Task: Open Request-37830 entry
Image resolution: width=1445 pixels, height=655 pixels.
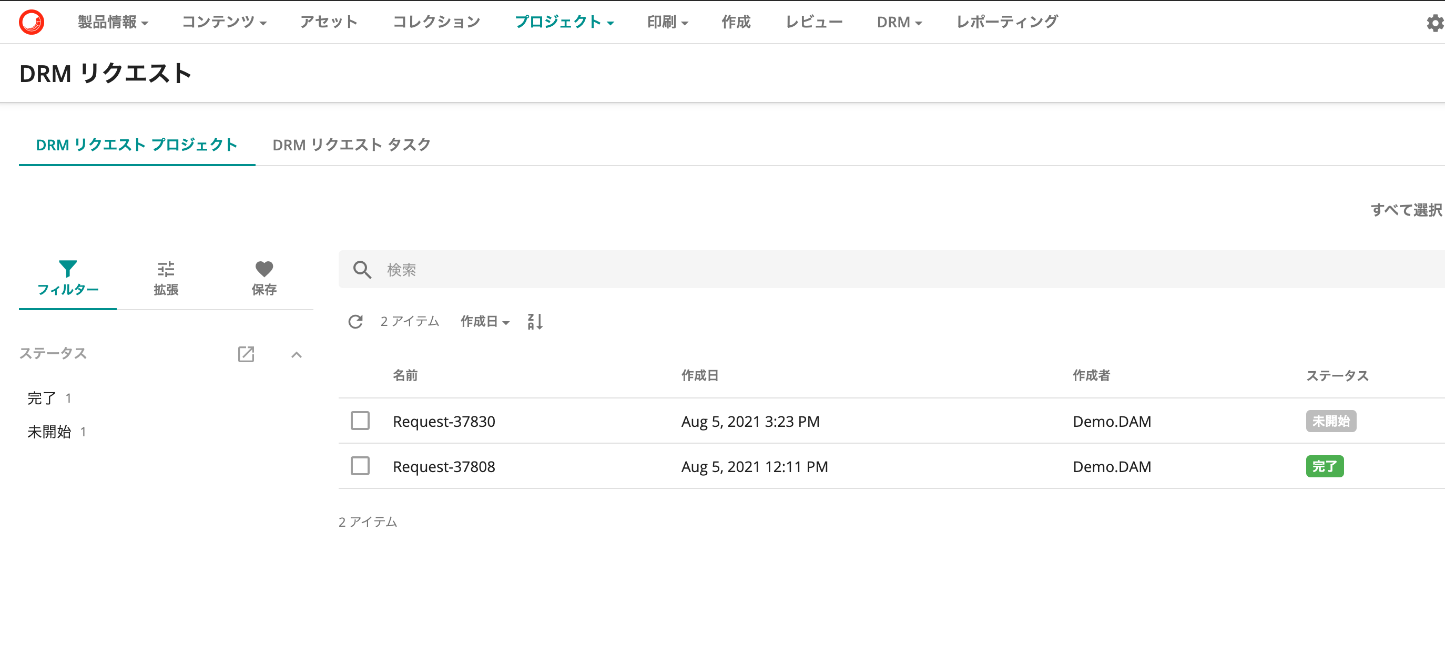Action: coord(444,421)
